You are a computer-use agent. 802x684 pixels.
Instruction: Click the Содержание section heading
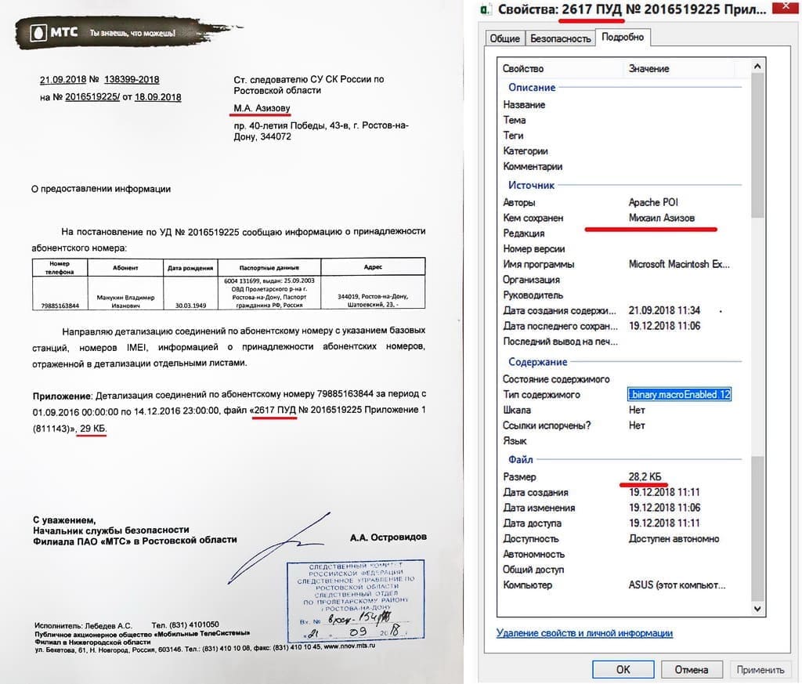coord(537,362)
